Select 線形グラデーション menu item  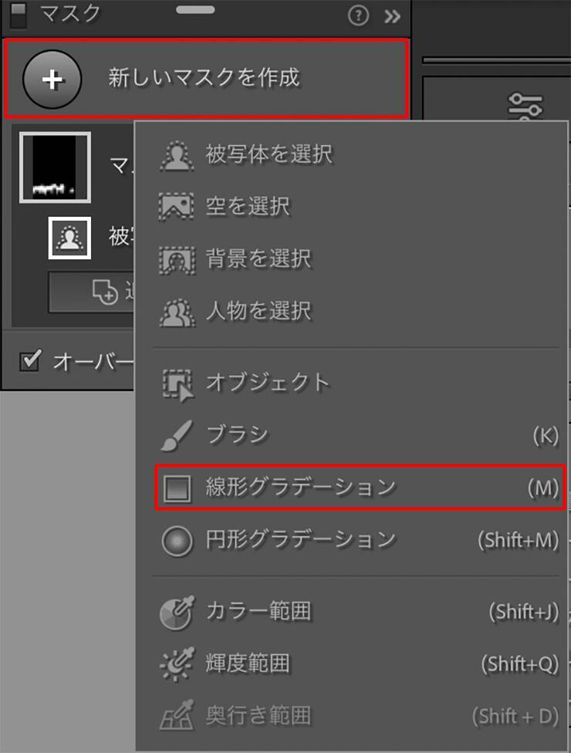[301, 488]
